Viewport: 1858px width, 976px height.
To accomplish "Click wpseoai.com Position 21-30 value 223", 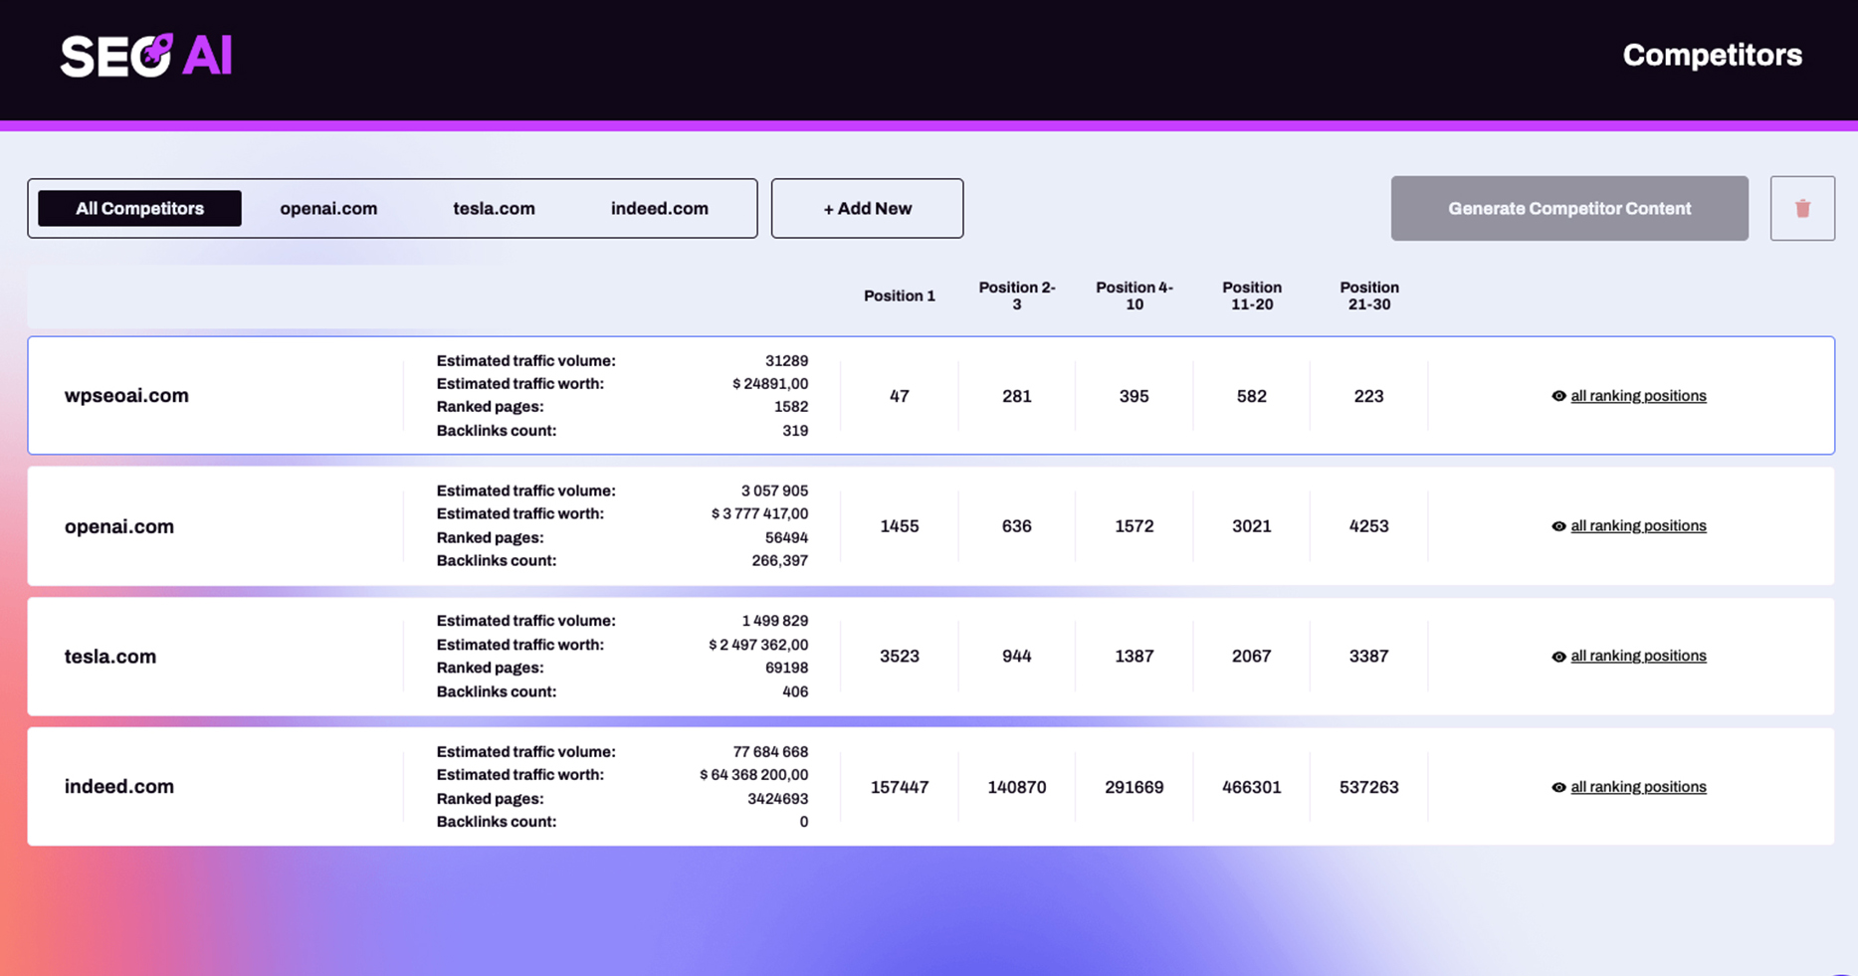I will pyautogui.click(x=1369, y=396).
